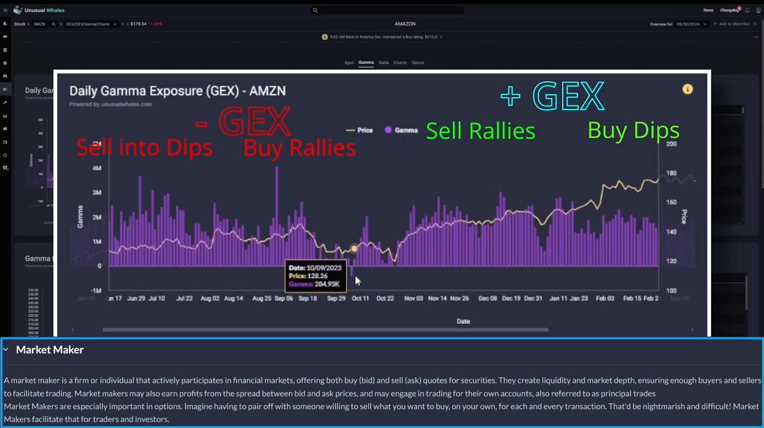The image size is (764, 428).
Task: Open the Changelog link
Action: click(728, 10)
